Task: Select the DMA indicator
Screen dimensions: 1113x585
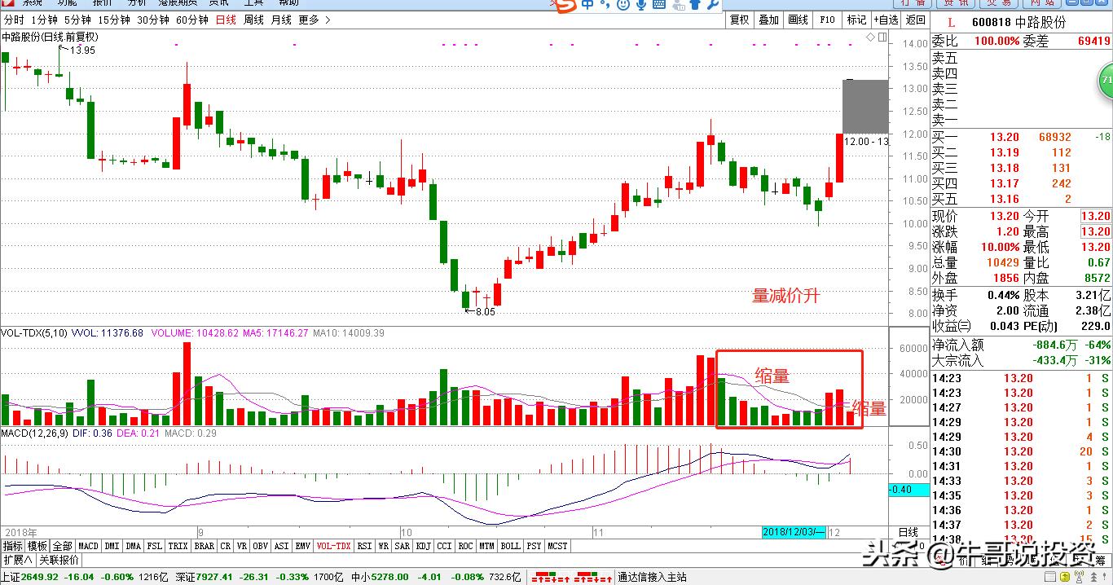Action: pos(133,546)
